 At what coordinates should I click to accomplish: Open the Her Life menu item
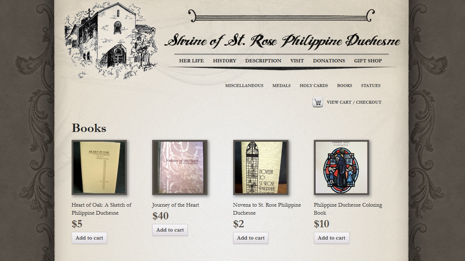(191, 61)
